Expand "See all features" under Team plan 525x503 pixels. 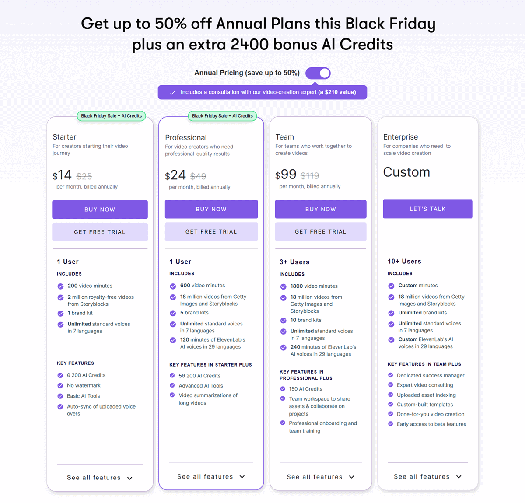point(321,477)
